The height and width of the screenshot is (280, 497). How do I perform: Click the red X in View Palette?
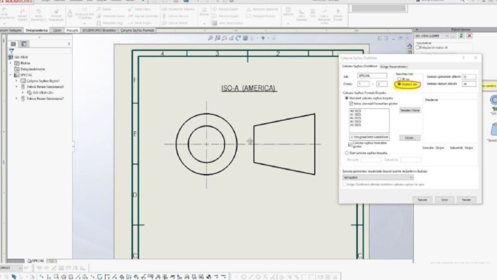469,36
